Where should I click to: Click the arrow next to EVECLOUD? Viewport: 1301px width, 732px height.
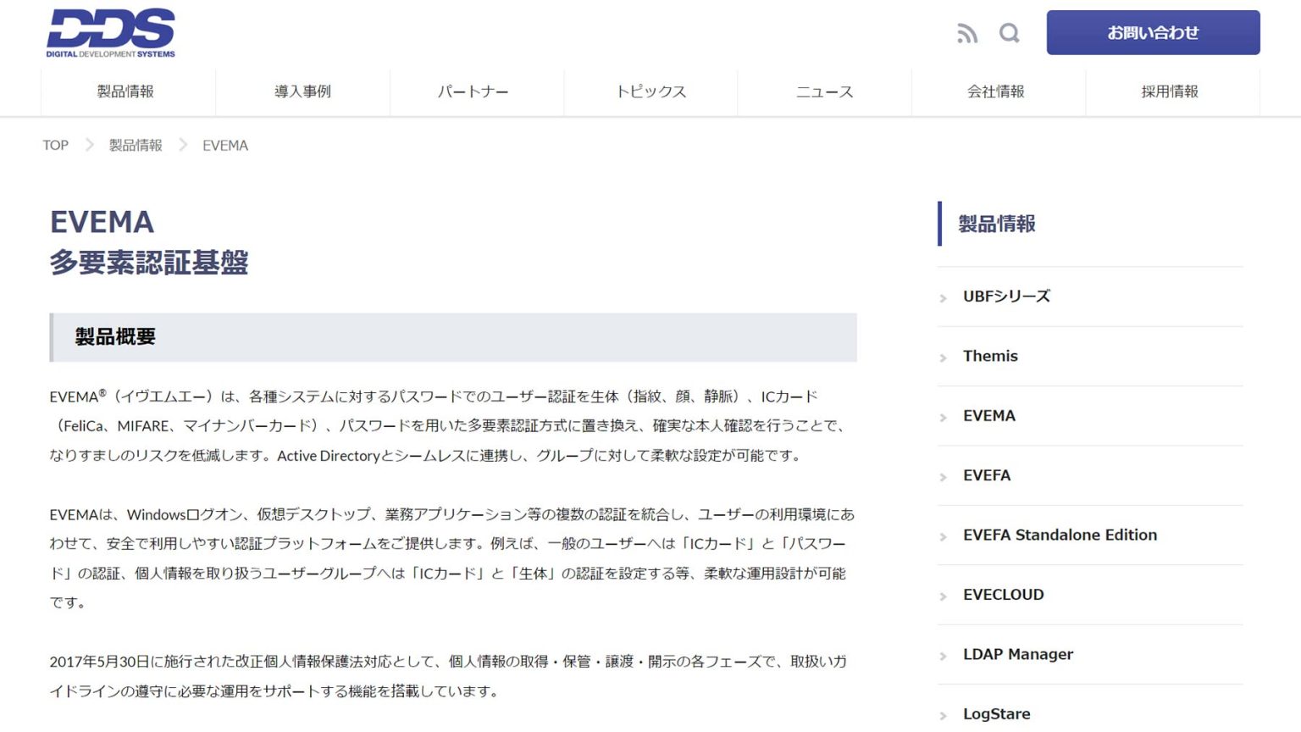[943, 595]
